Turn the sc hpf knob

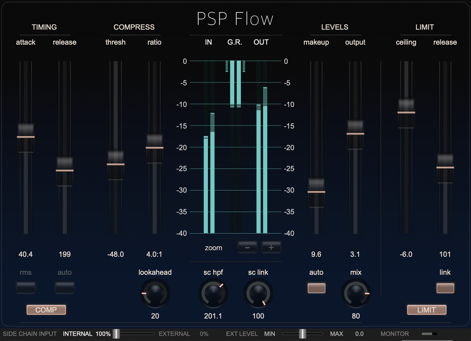click(x=213, y=294)
